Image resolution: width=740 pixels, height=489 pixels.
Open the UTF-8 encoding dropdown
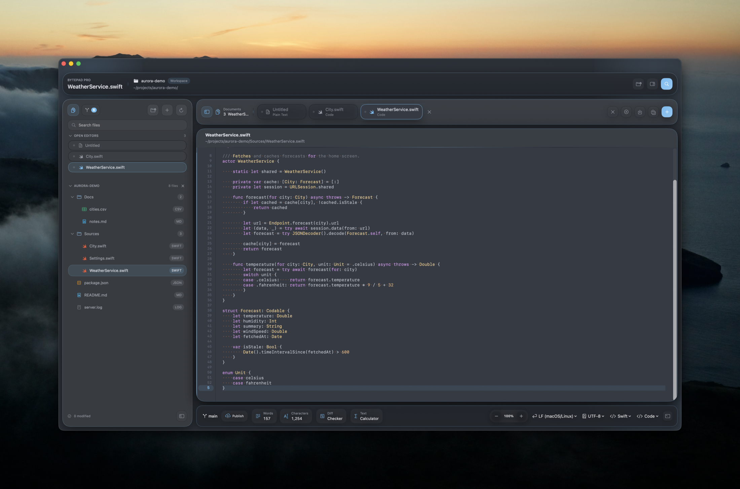[x=593, y=416]
